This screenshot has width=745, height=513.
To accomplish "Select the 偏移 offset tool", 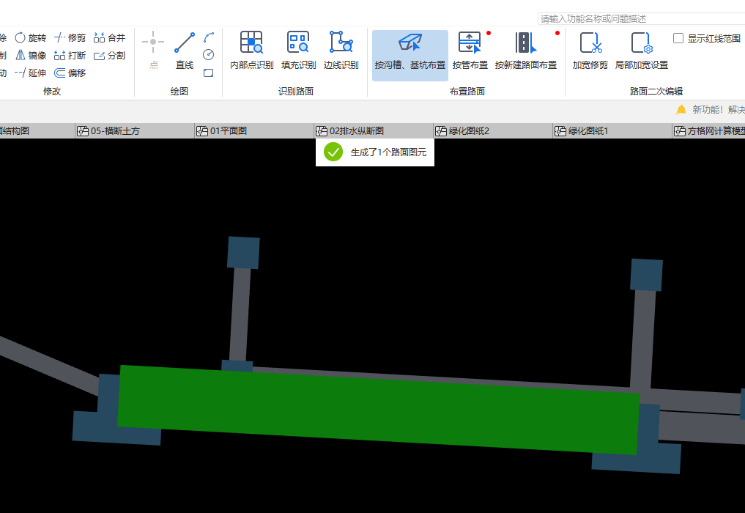I will (x=70, y=73).
